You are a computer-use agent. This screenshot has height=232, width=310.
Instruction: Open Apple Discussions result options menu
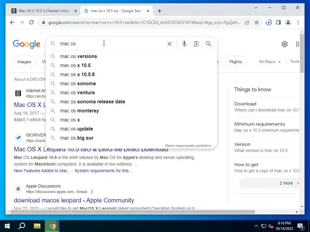pyautogui.click(x=92, y=192)
